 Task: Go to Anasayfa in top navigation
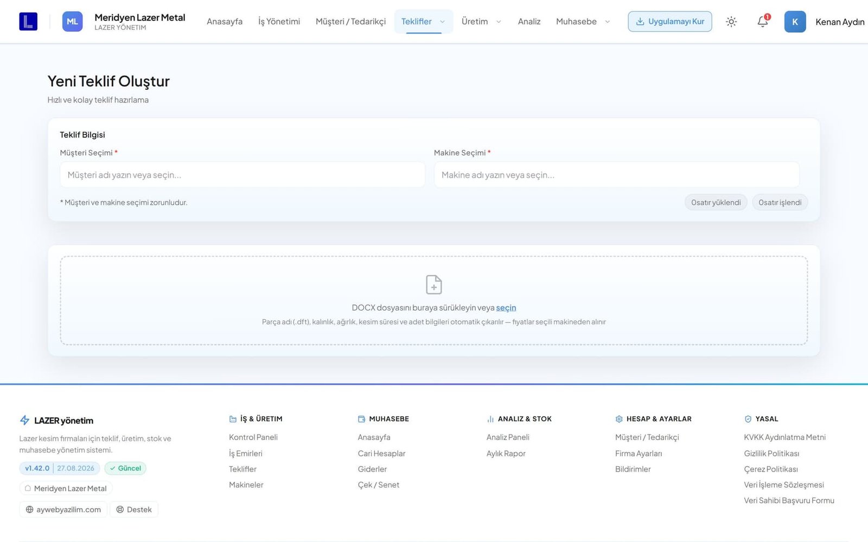tap(225, 22)
